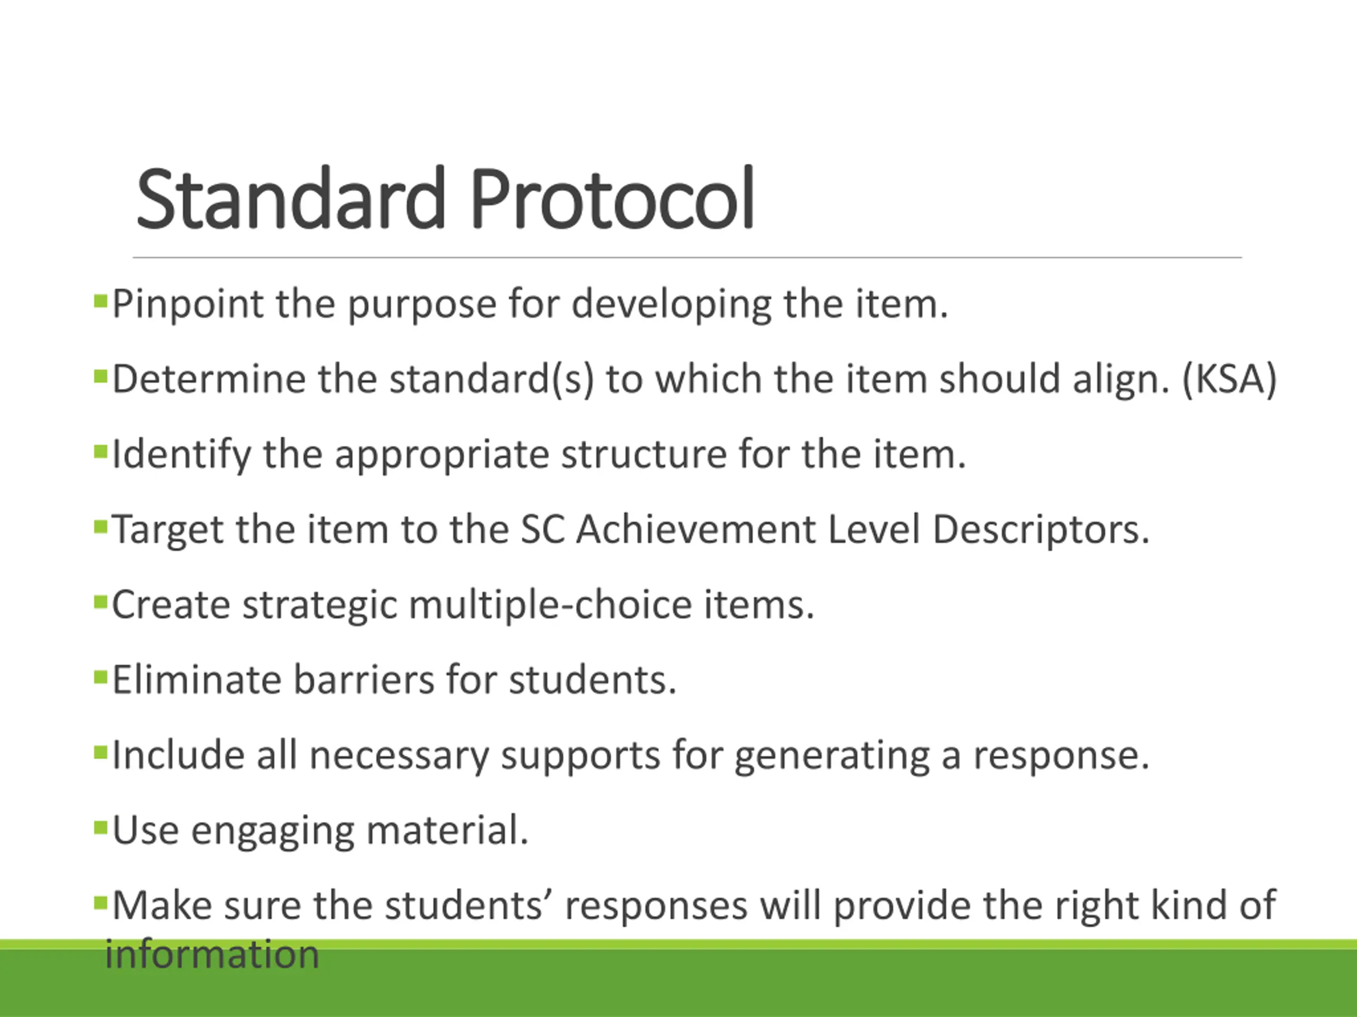1357x1017 pixels.
Task: Click the green bullet marker beside "Create"
Action: 100,602
